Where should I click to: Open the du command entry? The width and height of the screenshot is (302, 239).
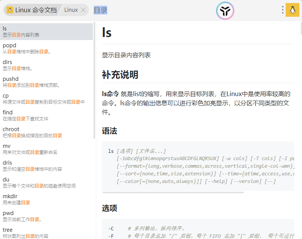[46, 183]
